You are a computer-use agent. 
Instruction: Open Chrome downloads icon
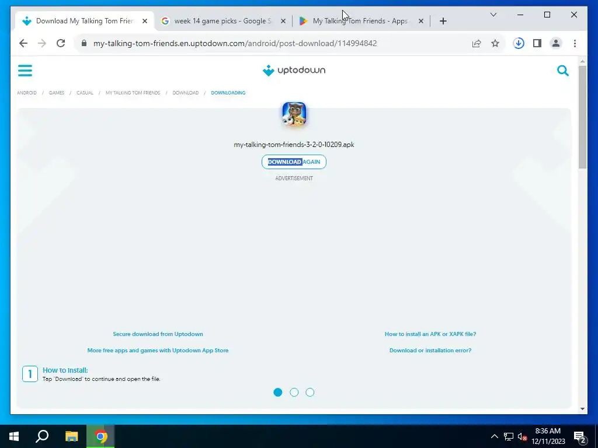[519, 43]
